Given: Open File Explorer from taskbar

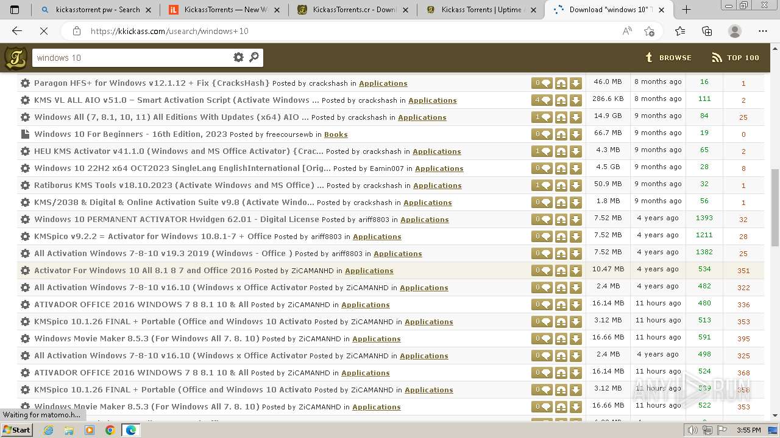Looking at the screenshot, I should [x=69, y=430].
